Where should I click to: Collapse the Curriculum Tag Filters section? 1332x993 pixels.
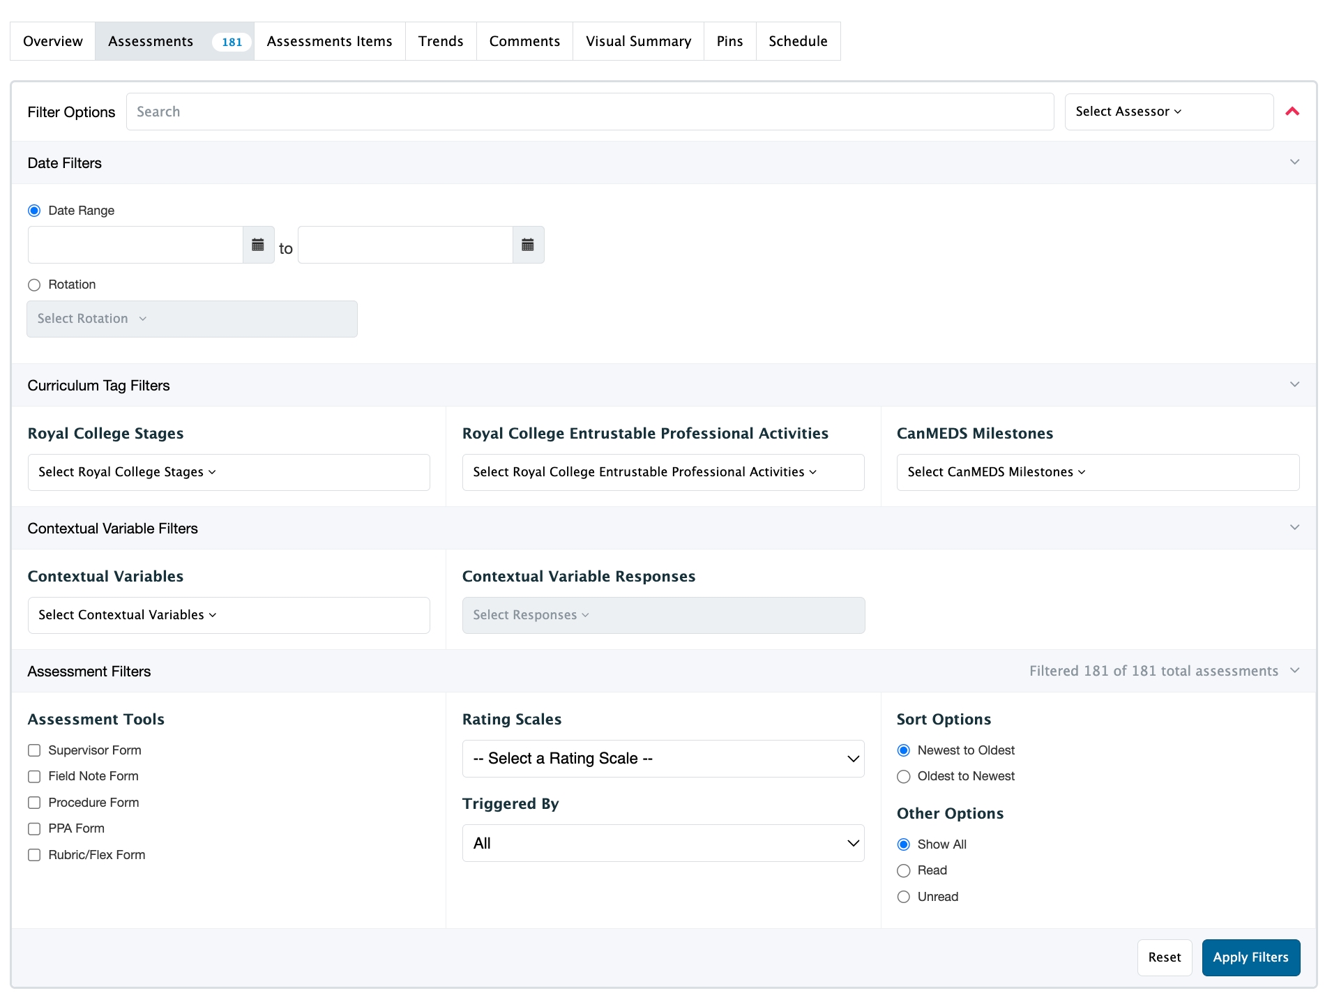click(x=1294, y=385)
